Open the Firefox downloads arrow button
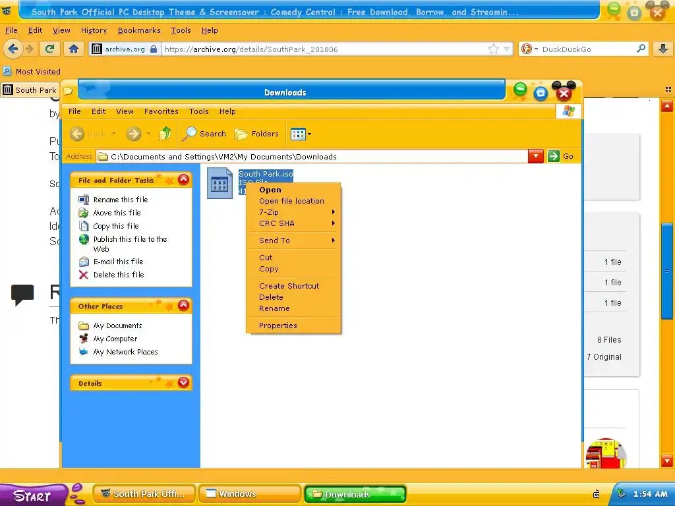The height and width of the screenshot is (506, 675). 663,49
